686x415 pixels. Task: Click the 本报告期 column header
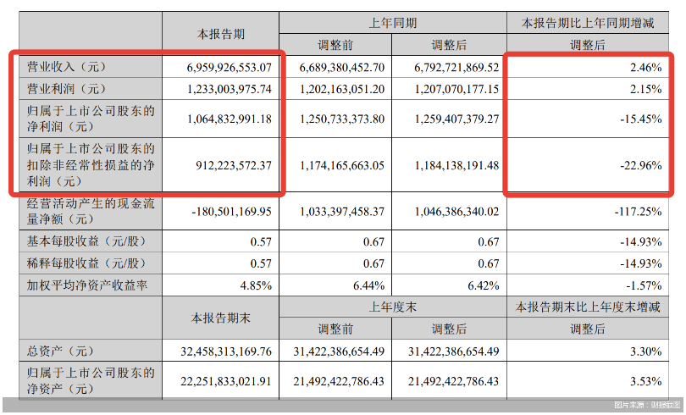[221, 34]
